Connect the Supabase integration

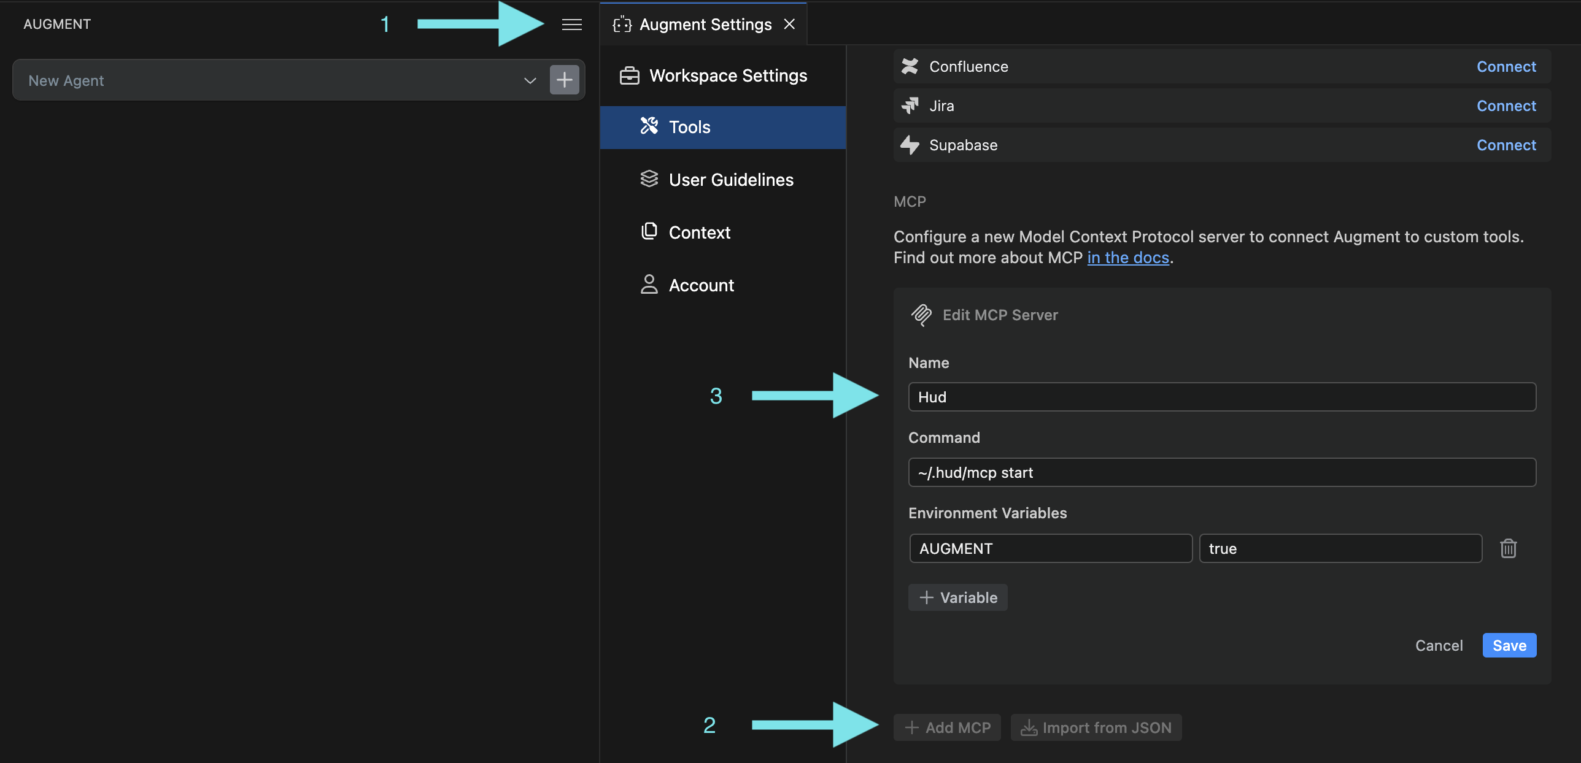(x=1506, y=145)
